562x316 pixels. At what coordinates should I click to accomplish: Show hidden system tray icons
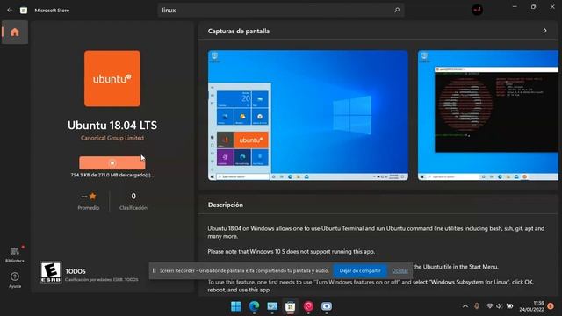pos(465,306)
